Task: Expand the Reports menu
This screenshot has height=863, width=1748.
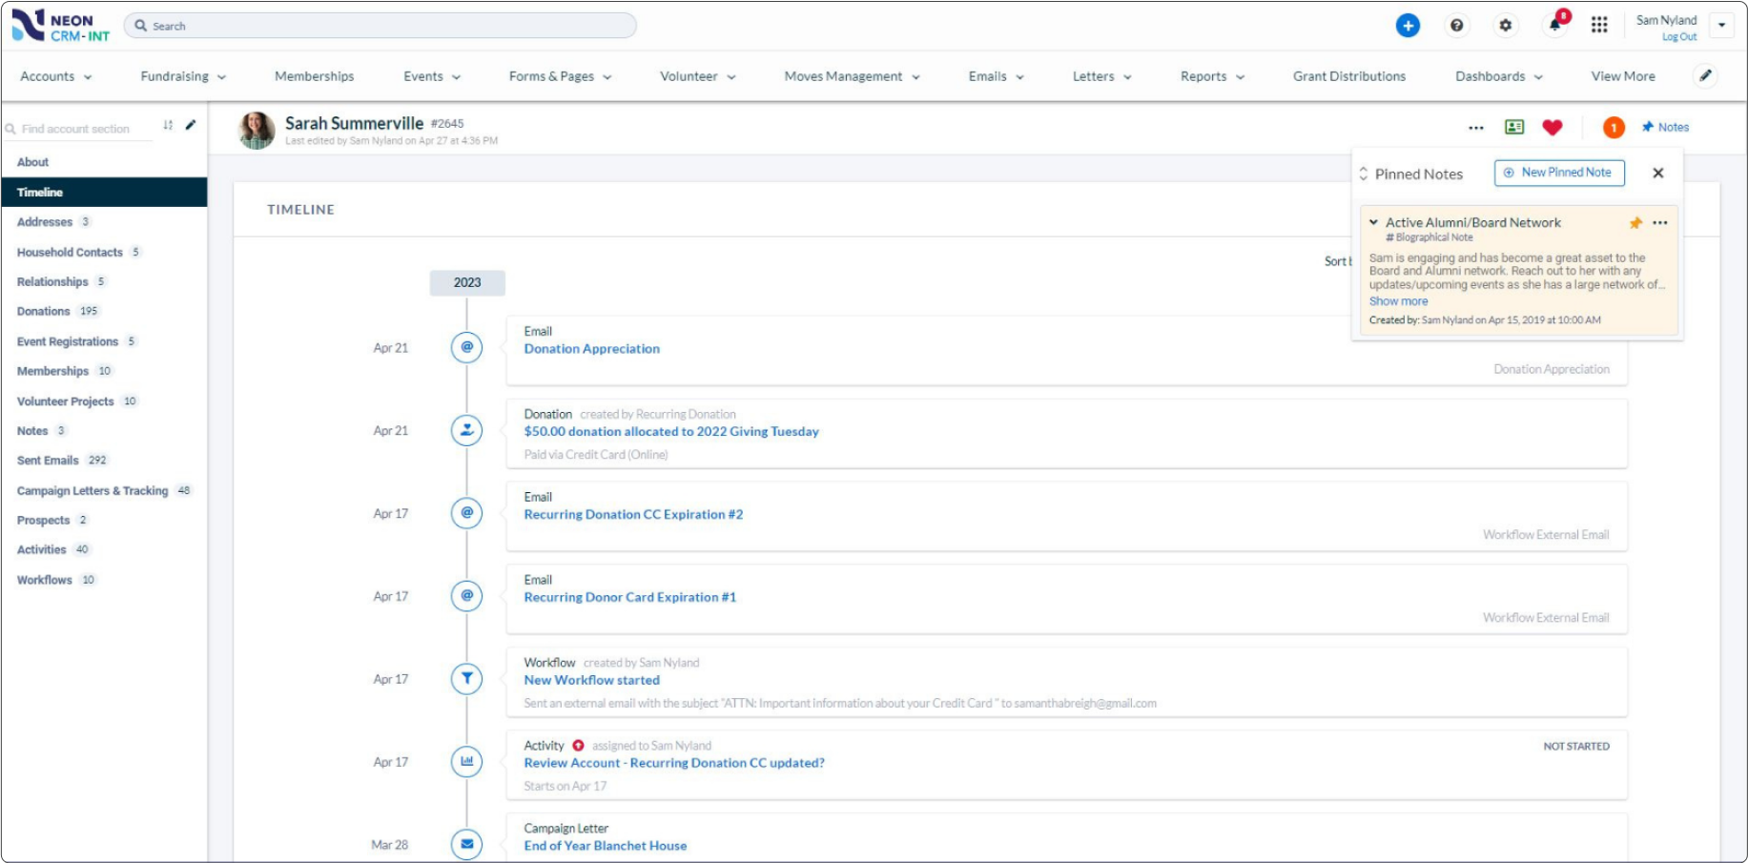Action: (1213, 76)
